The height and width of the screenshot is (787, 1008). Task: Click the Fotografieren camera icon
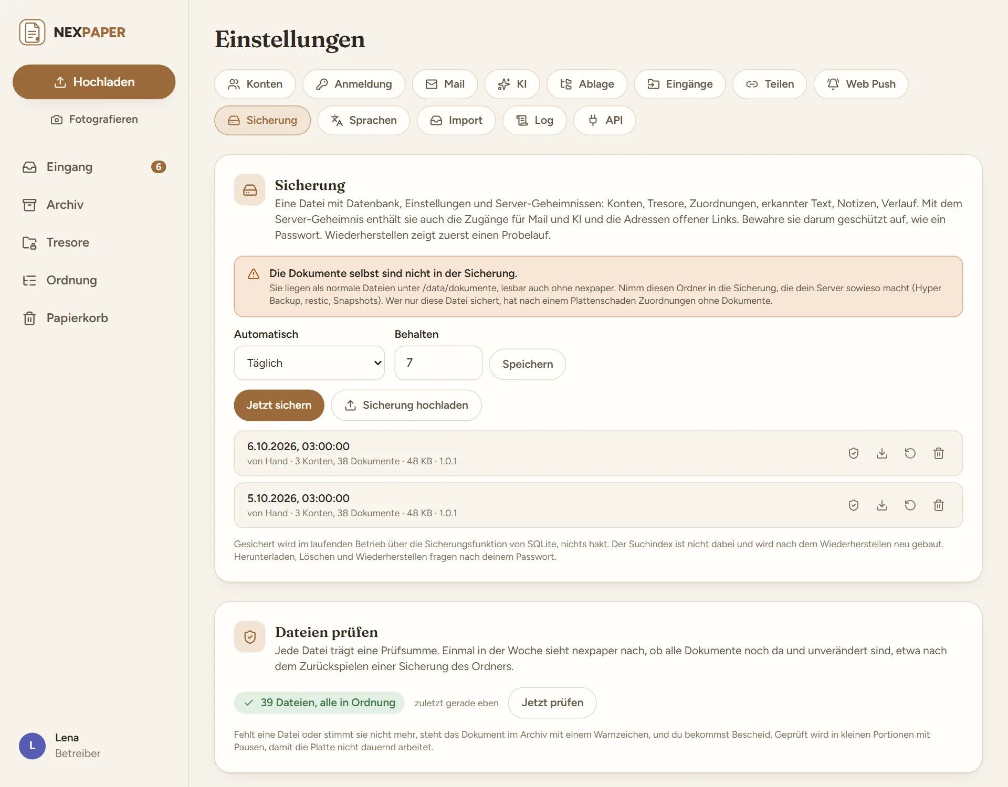coord(57,120)
